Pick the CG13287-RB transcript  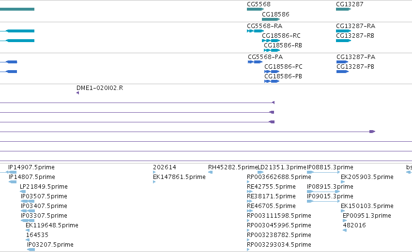click(x=343, y=41)
